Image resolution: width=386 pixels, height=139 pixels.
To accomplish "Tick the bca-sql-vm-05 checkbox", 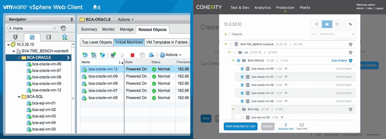I will coord(242,117).
